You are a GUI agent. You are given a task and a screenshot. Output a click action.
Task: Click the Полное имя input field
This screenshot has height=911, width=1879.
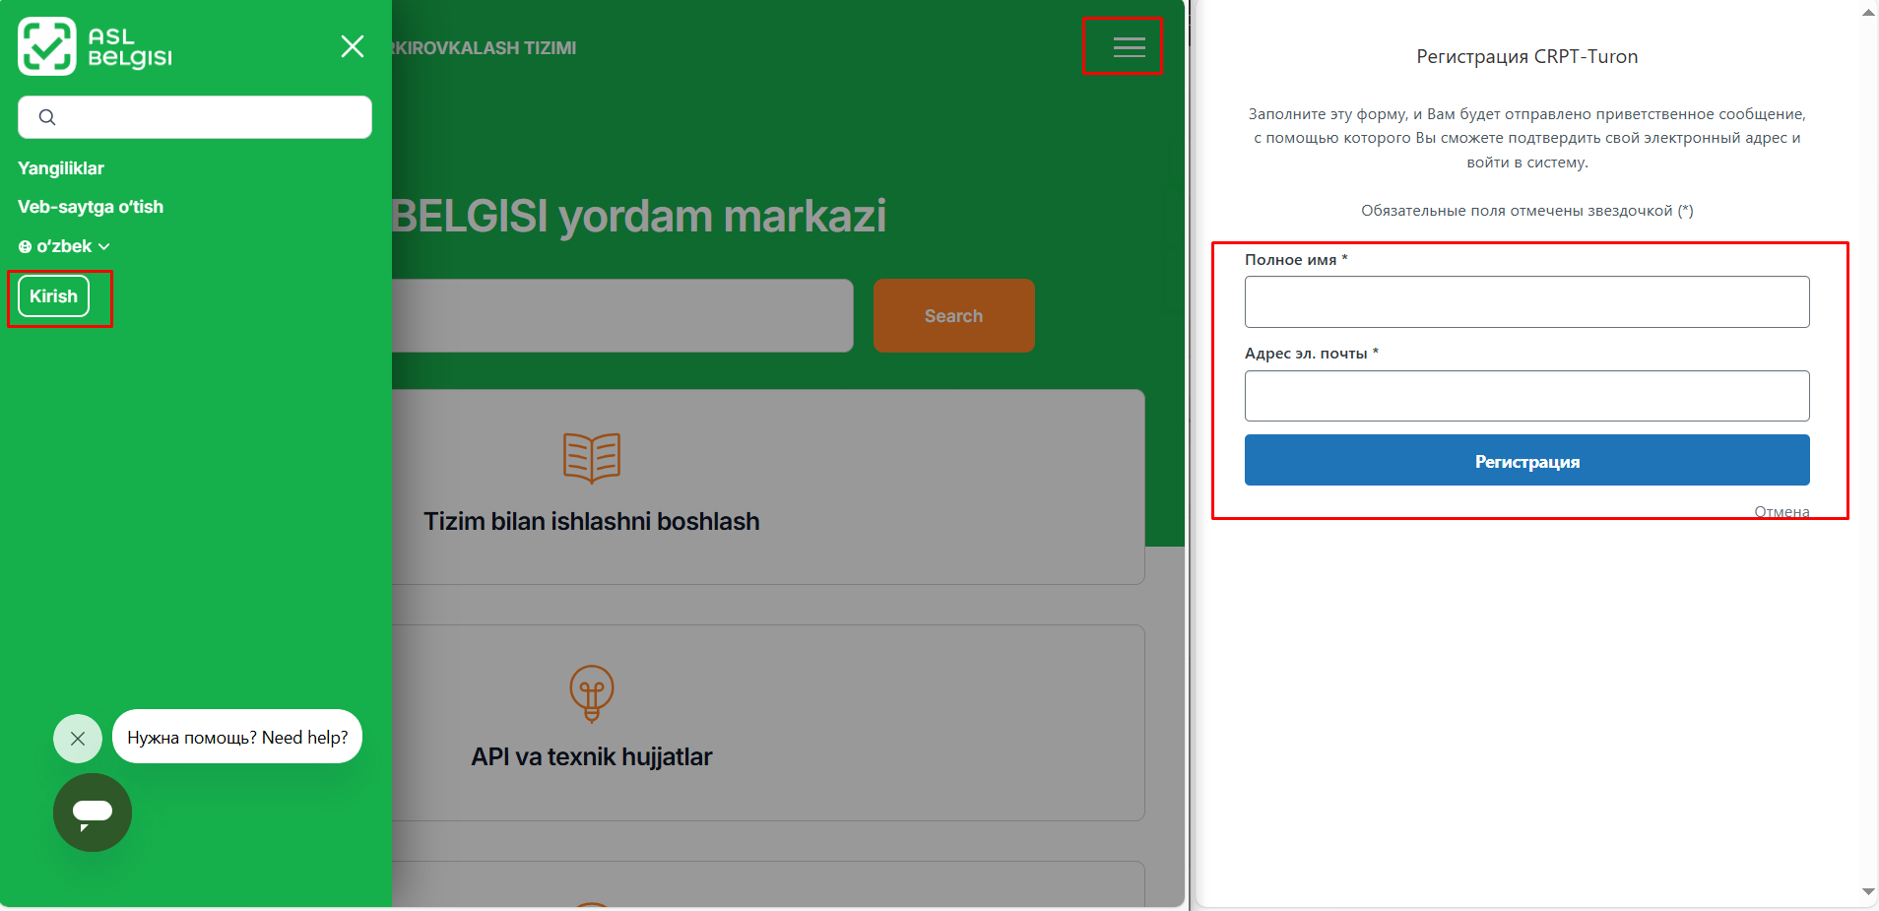pyautogui.click(x=1526, y=301)
